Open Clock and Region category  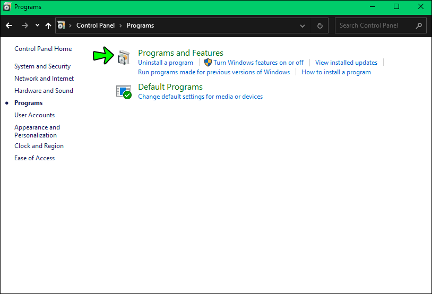tap(39, 146)
